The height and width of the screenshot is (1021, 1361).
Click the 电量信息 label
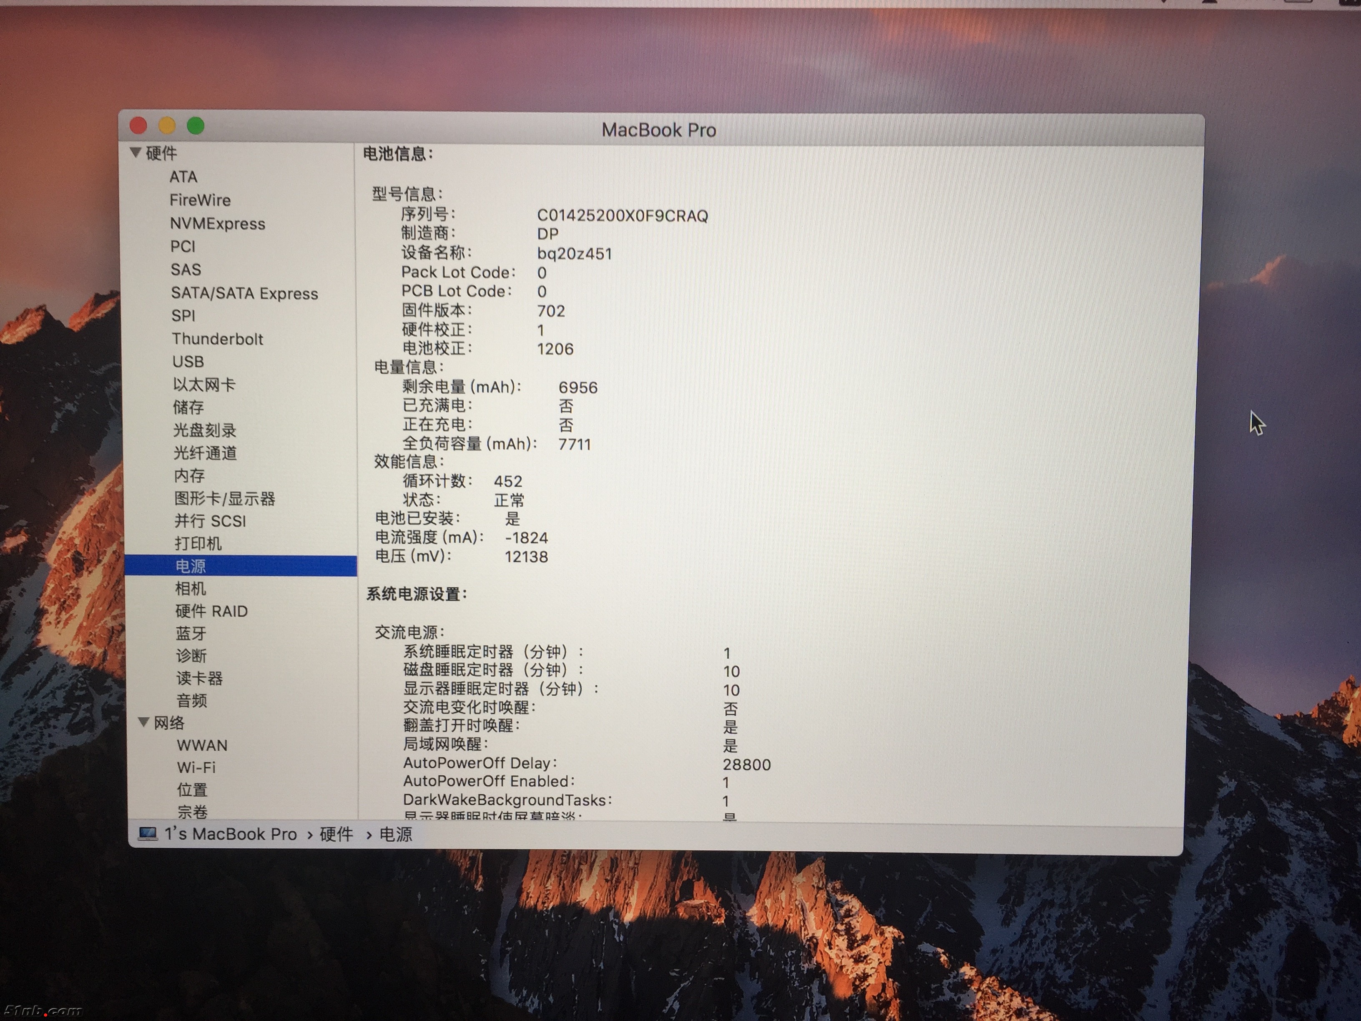(x=409, y=367)
